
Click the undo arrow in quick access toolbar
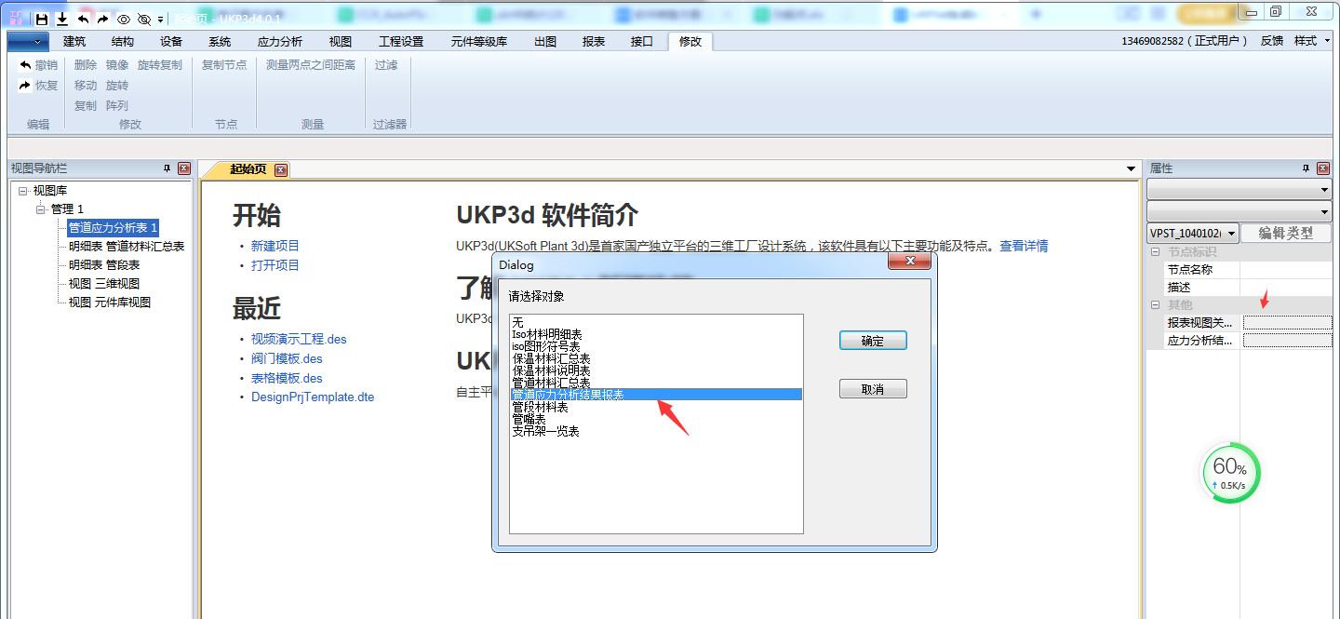coord(83,19)
